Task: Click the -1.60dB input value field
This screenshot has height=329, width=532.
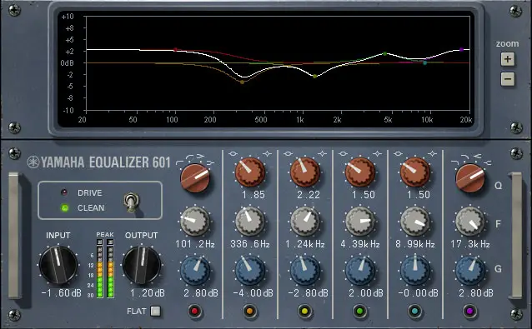Action: [62, 292]
